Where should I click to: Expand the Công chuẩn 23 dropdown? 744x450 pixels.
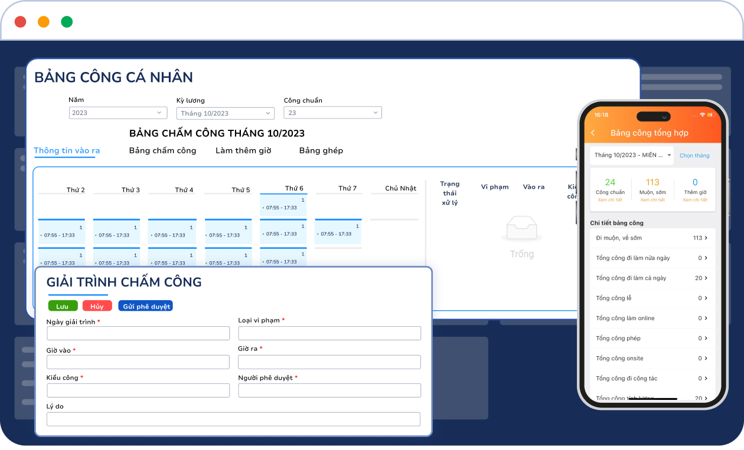(x=332, y=113)
